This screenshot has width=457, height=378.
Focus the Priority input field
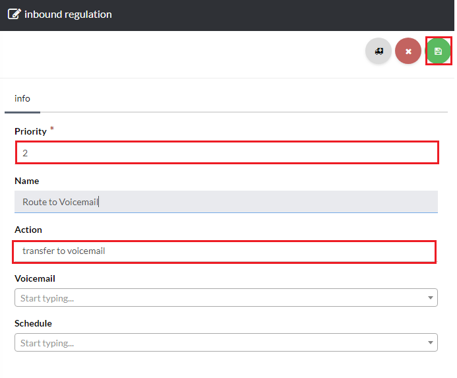tap(226, 153)
